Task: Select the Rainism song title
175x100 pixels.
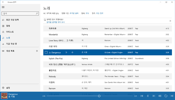Action: tap(52, 88)
